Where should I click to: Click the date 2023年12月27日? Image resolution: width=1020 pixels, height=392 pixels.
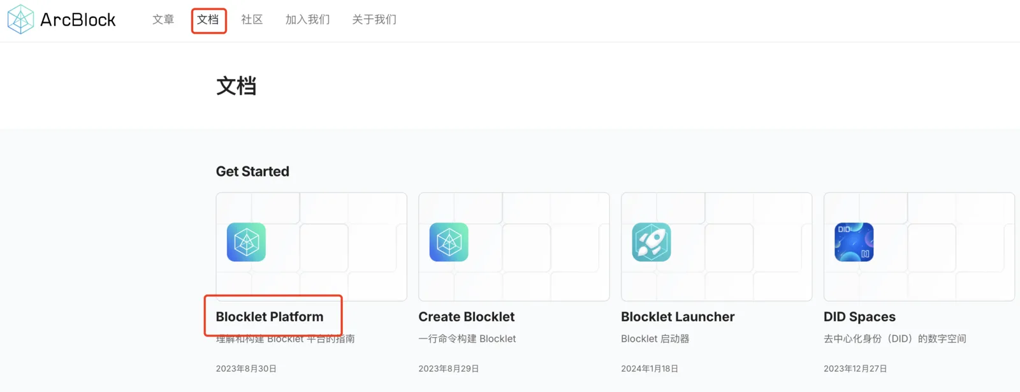pyautogui.click(x=856, y=369)
